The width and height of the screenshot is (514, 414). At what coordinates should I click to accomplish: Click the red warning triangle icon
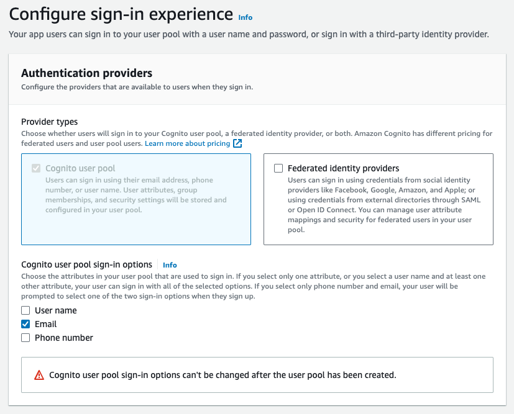tap(39, 375)
